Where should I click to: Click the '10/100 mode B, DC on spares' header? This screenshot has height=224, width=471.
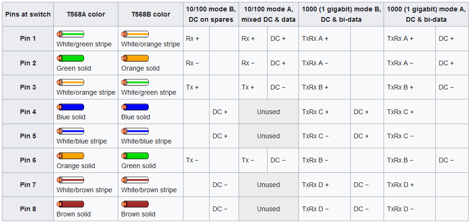[210, 14]
